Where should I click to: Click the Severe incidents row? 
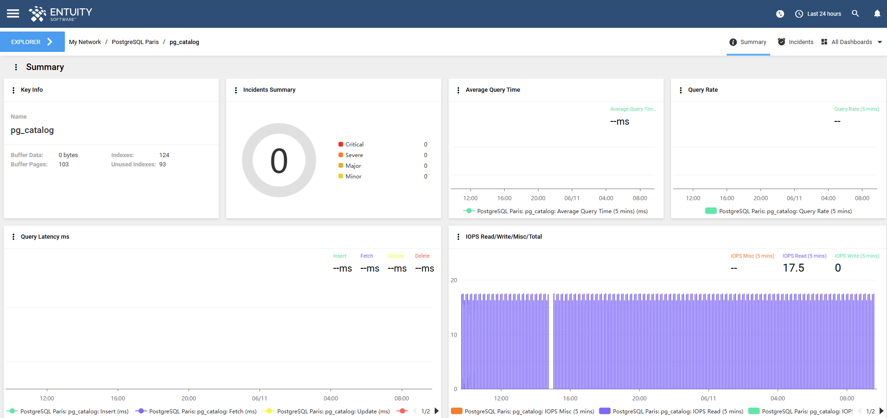pos(383,155)
